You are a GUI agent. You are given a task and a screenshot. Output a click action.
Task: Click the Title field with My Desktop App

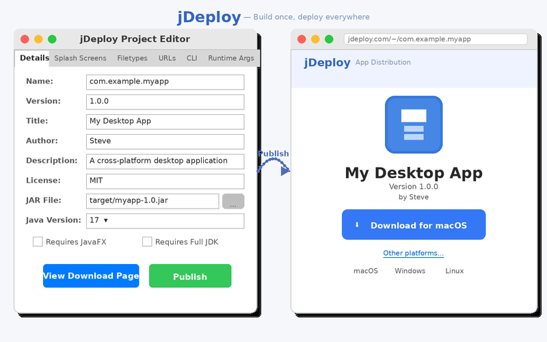(165, 122)
